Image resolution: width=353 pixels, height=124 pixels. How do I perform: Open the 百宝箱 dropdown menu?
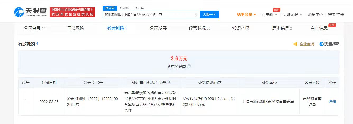269,15
